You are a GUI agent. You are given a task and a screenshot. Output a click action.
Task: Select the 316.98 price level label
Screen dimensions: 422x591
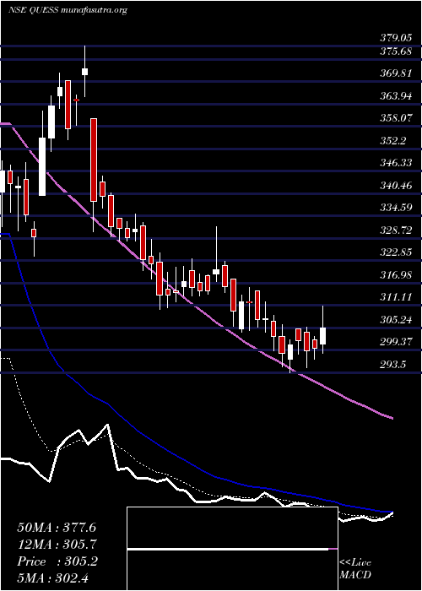396,275
